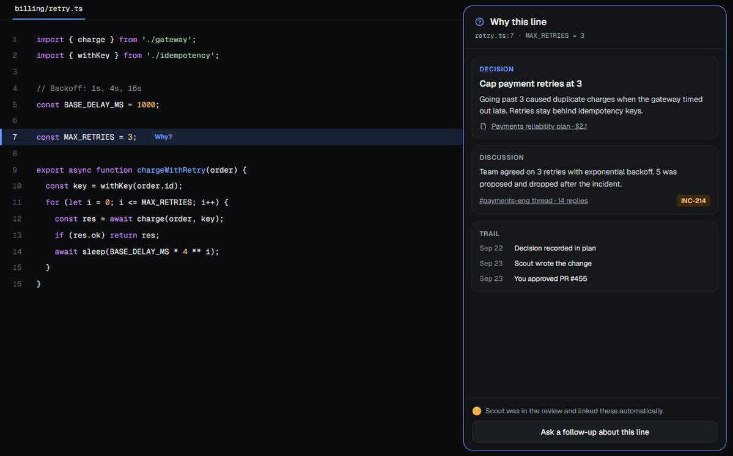Click the Why this line panel title
Screen dimensions: 733x456
click(518, 22)
